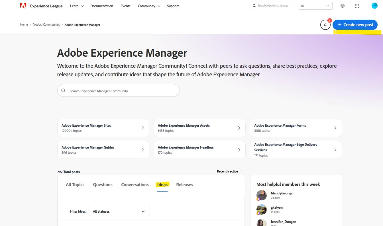
Task: Open MandyGeorge's profile name
Action: click(281, 193)
